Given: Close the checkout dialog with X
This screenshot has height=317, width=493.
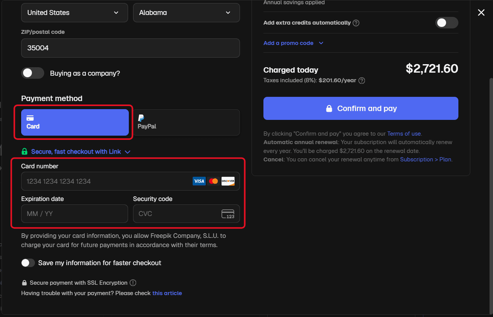Looking at the screenshot, I should click(x=481, y=13).
